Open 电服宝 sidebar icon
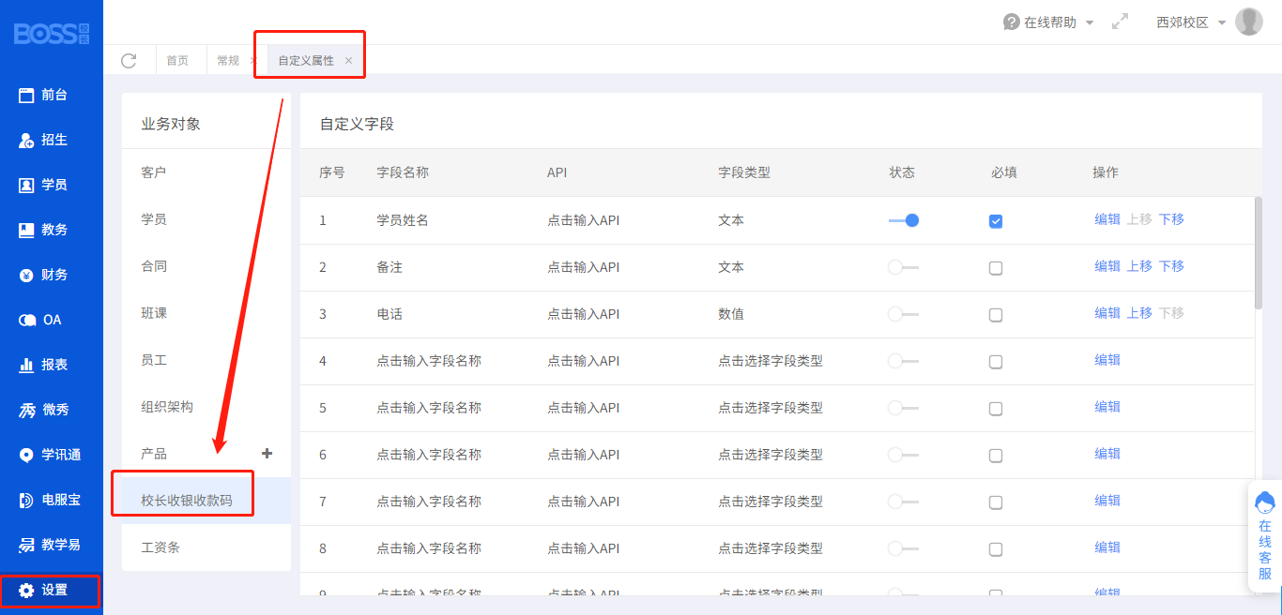The height and width of the screenshot is (615, 1282). [26, 500]
